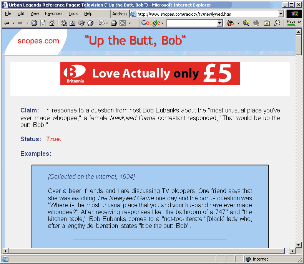
Task: Open the binoculars search dropdown arrow
Action: [x=238, y=23]
